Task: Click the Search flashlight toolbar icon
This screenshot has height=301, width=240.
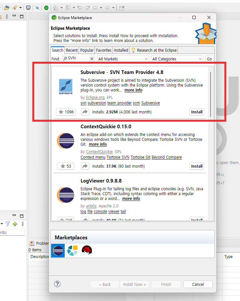Action: [x=15, y=8]
